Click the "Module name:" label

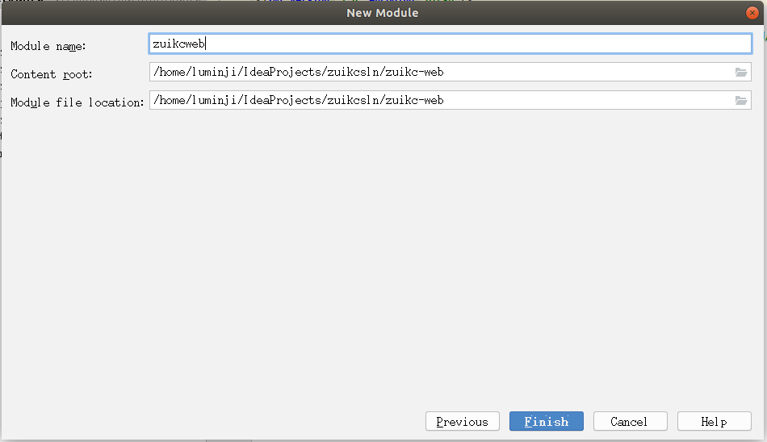pos(48,46)
